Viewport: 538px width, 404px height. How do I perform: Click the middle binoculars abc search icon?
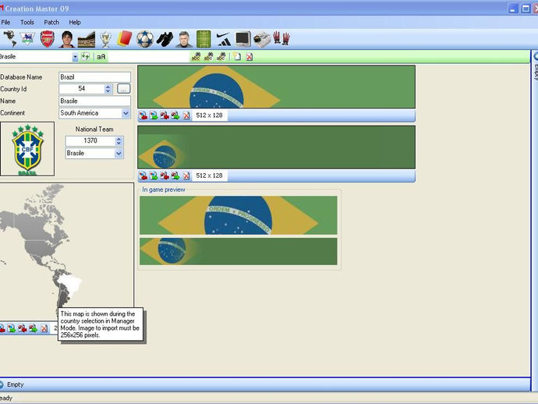pyautogui.click(x=208, y=57)
